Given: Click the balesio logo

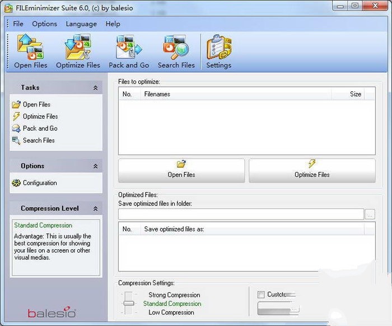Looking at the screenshot, I should [x=52, y=312].
